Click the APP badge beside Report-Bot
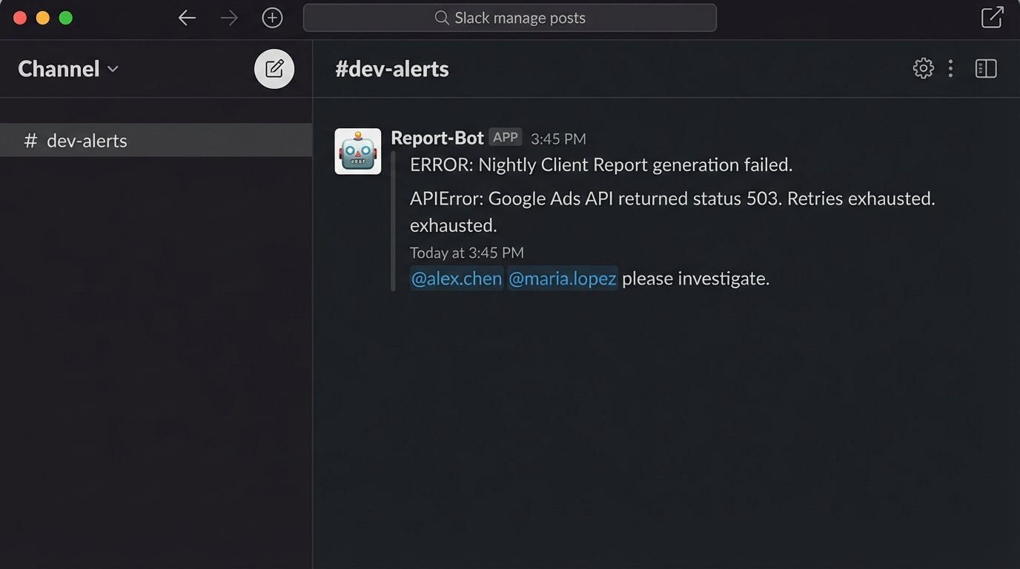Viewport: 1020px width, 569px height. tap(506, 138)
